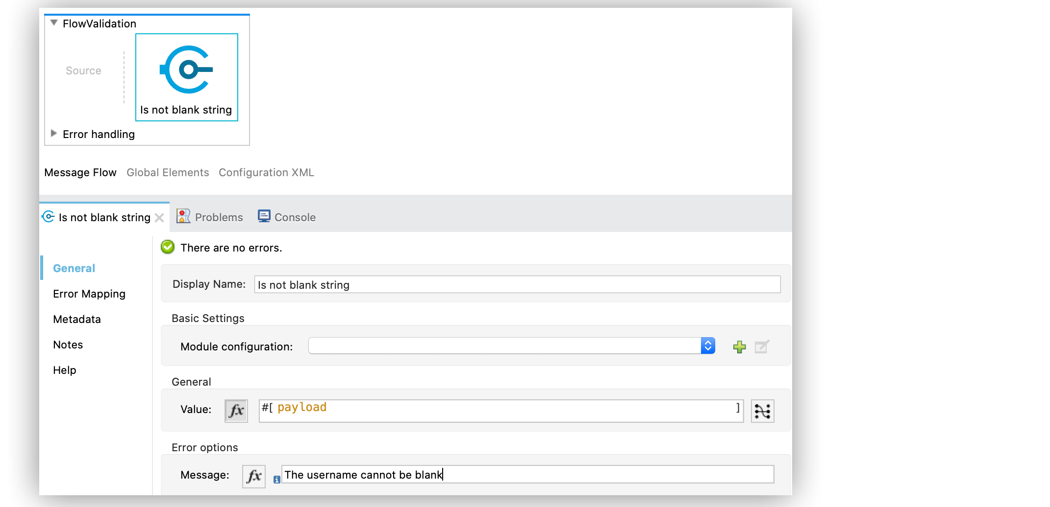1050x507 pixels.
Task: Toggle expression mode for the Value field
Action: (236, 411)
